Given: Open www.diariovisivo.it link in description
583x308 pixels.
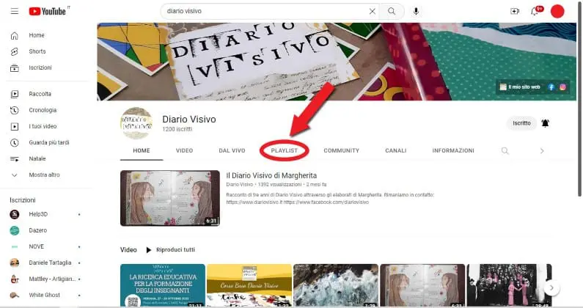Looking at the screenshot, I should click(x=254, y=202).
